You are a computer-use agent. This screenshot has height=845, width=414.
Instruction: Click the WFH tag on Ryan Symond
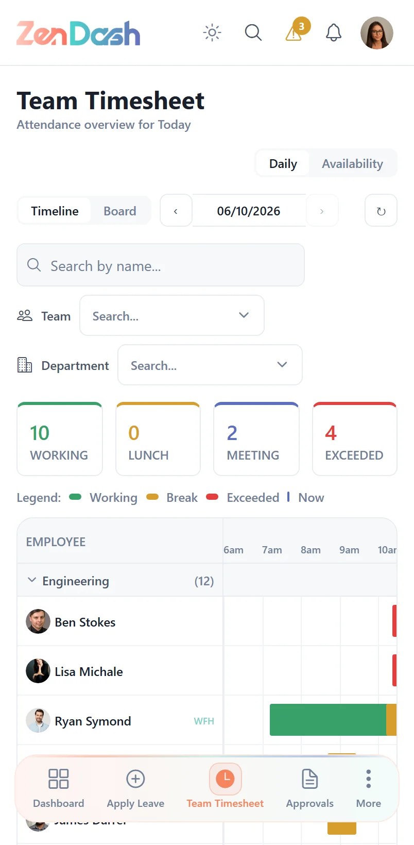pos(204,721)
